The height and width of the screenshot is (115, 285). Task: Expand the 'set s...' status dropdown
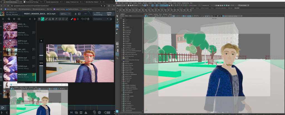coord(66,14)
